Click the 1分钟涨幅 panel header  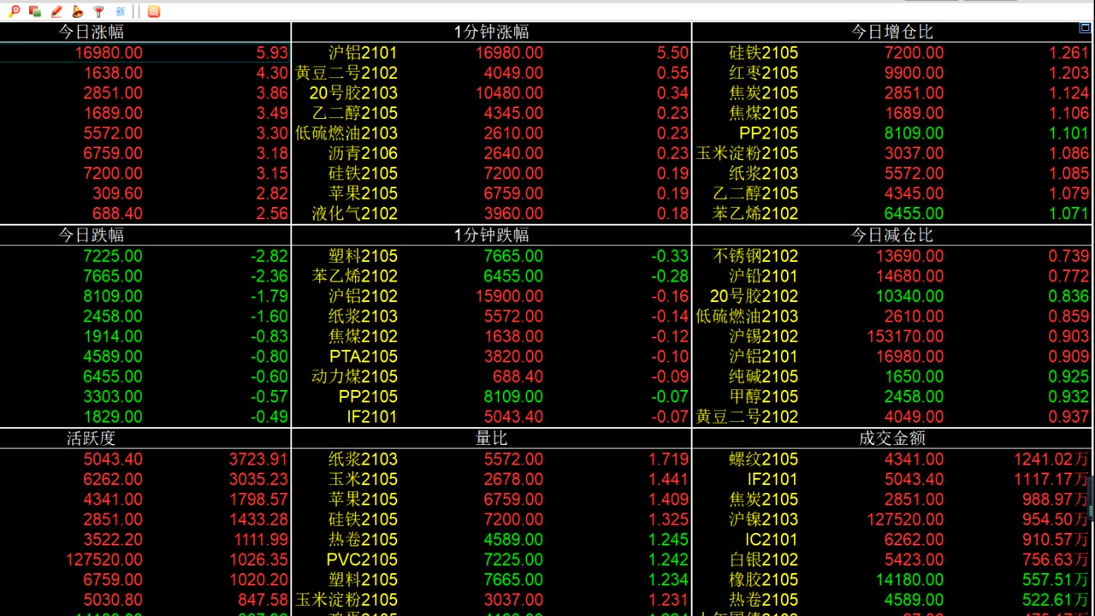pyautogui.click(x=491, y=32)
